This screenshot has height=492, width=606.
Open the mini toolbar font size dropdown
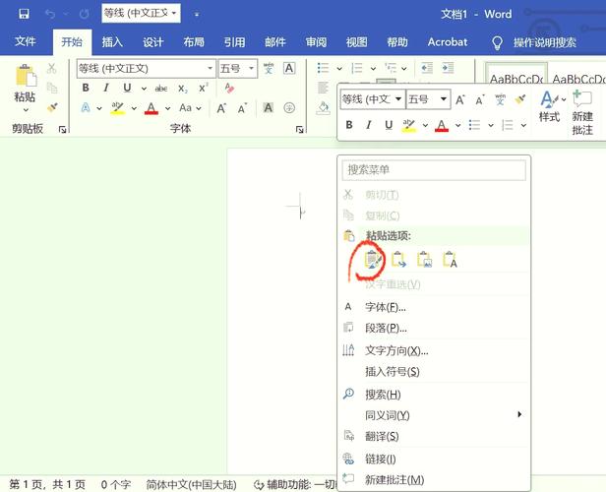(x=444, y=99)
